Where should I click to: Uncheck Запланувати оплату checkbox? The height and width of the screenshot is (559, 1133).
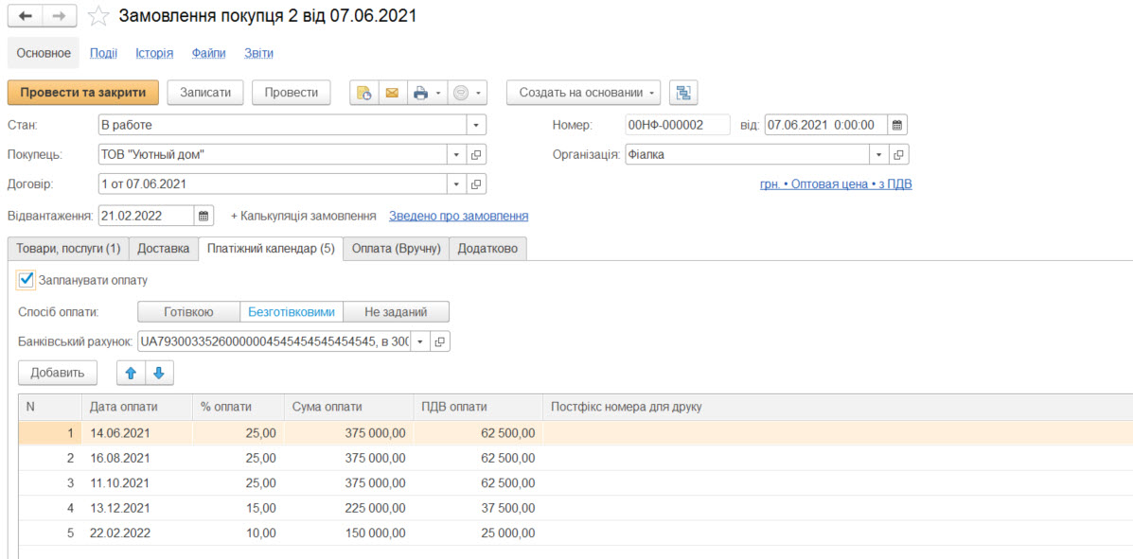click(27, 280)
